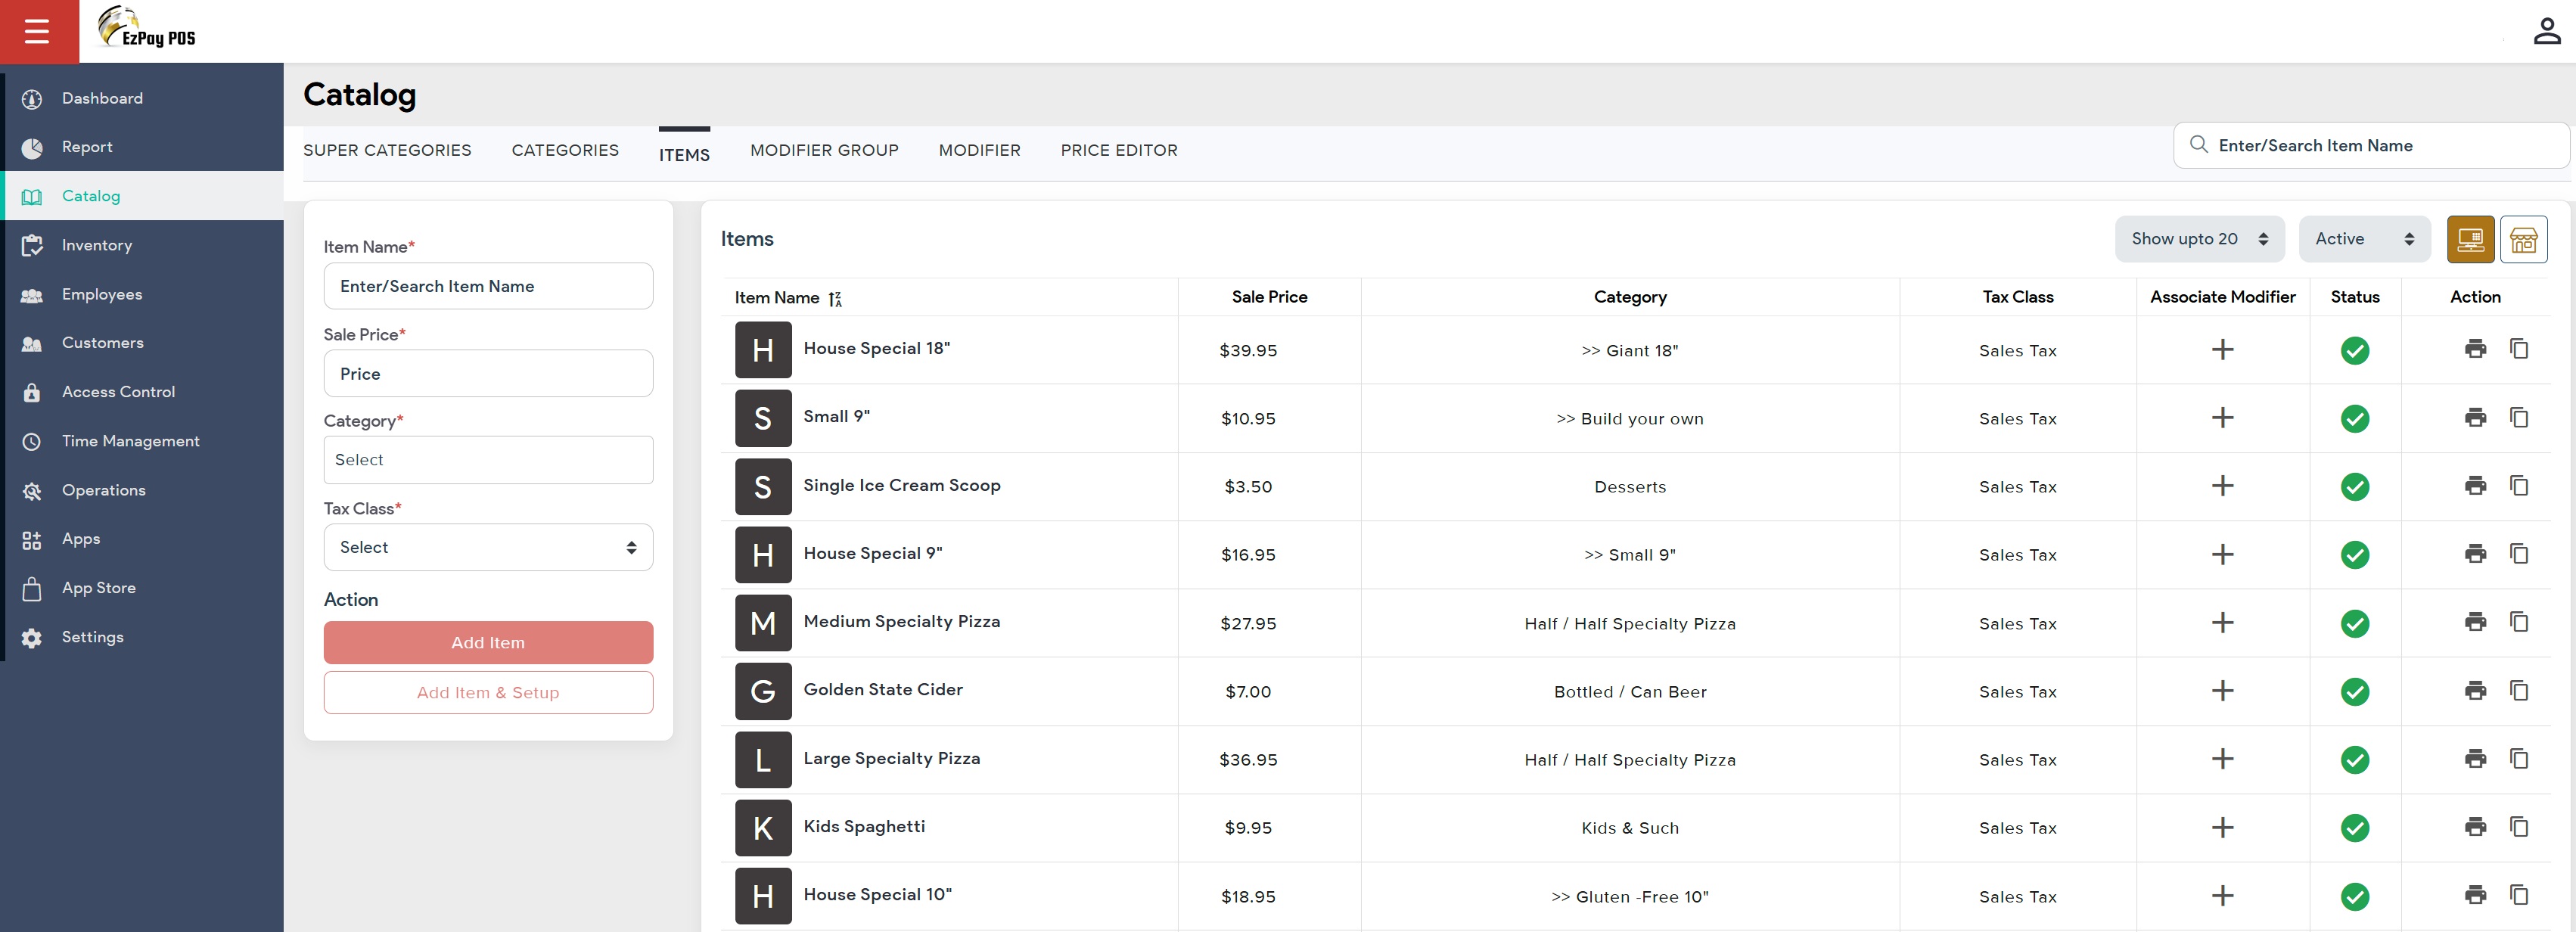
Task: Open the PRICE EDITOR tab
Action: click(1119, 150)
